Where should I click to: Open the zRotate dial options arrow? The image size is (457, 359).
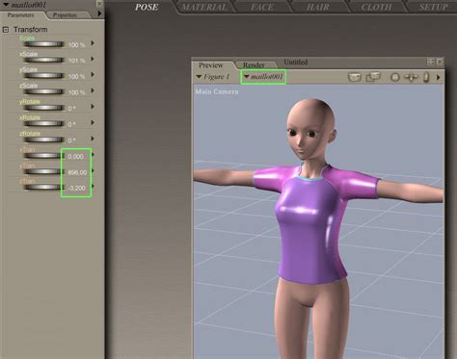[93, 139]
